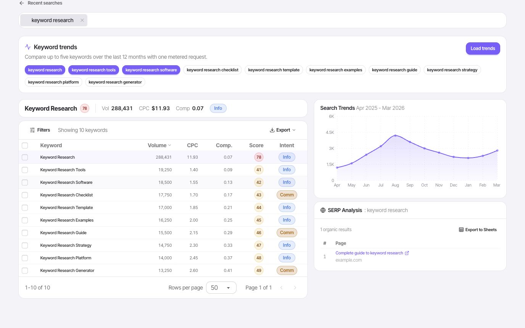This screenshot has height=328, width=525.
Task: Check the select-all checkbox in table header
Action: click(x=25, y=145)
